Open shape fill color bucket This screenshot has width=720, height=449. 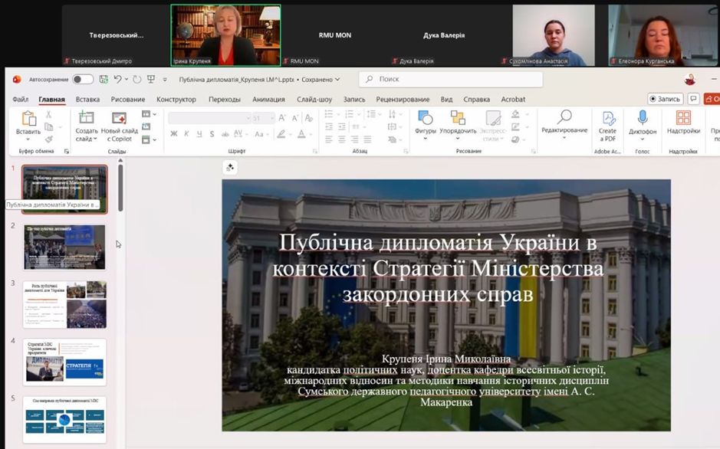click(516, 114)
